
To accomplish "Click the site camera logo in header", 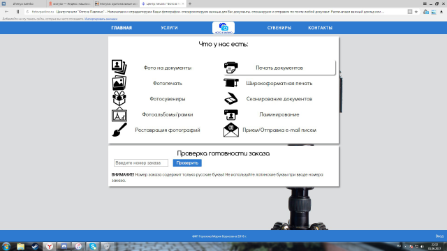I will tap(223, 28).
